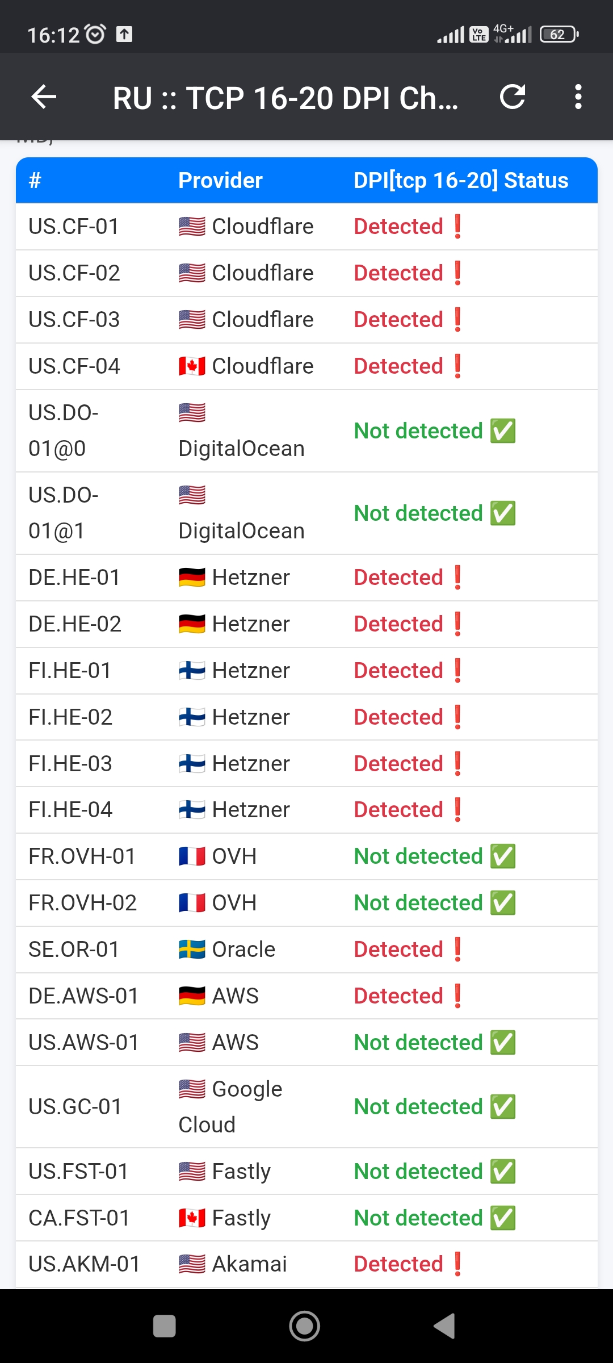Tap the back arrow in the header

point(44,97)
